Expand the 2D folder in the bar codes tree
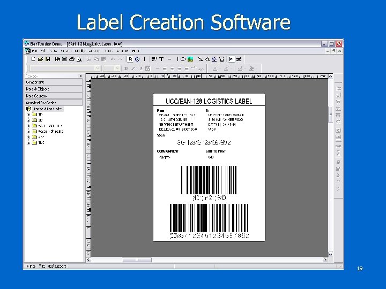 28,120
